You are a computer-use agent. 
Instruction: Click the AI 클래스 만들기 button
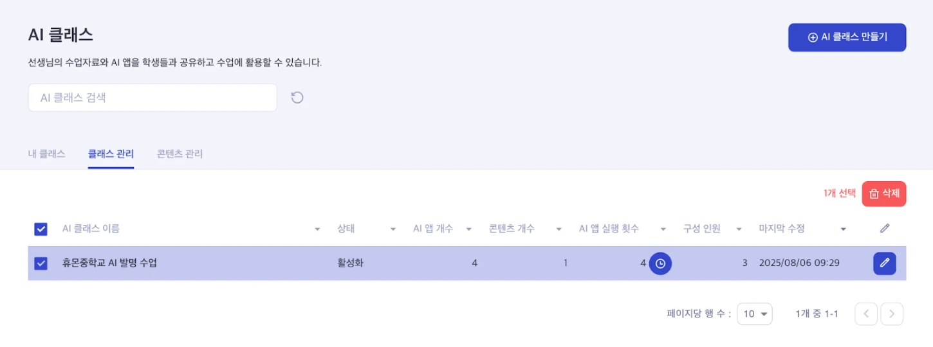point(847,37)
